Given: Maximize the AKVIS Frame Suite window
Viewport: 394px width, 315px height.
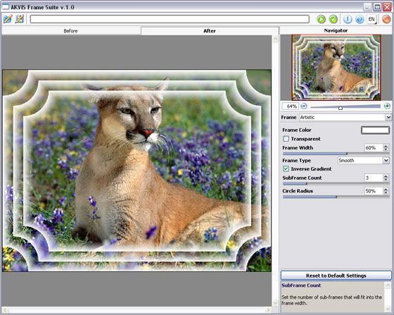Looking at the screenshot, I should pos(377,7).
